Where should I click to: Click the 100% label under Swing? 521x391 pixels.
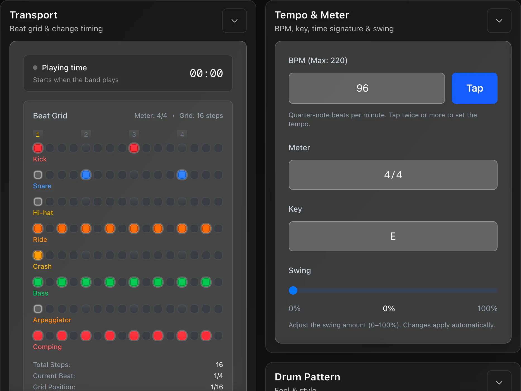point(487,309)
